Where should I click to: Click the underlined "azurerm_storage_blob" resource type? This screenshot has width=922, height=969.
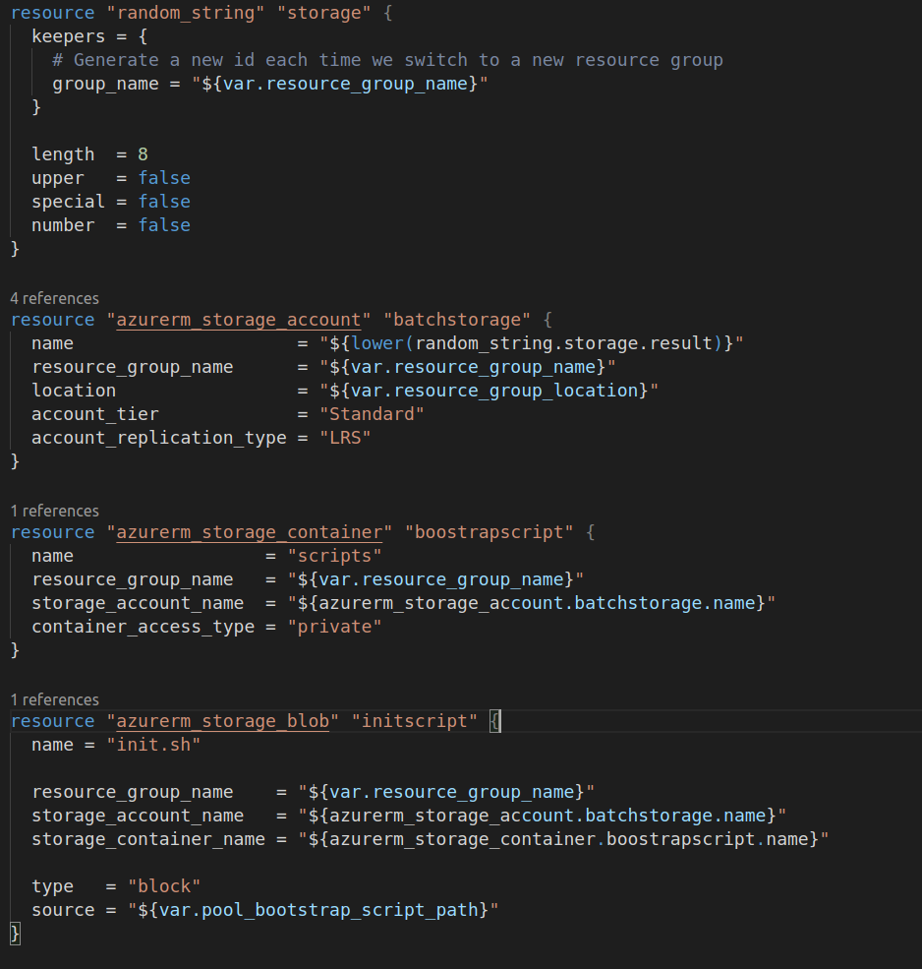click(223, 721)
